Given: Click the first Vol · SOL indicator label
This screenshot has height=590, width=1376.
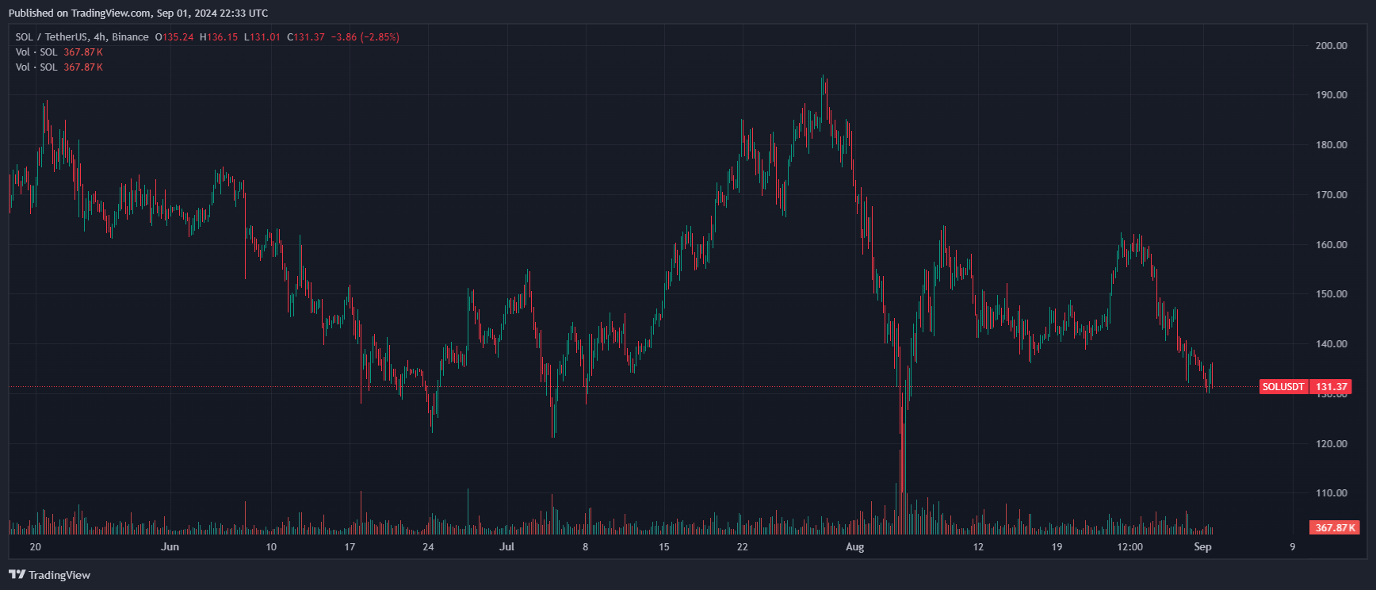Looking at the screenshot, I should point(36,52).
